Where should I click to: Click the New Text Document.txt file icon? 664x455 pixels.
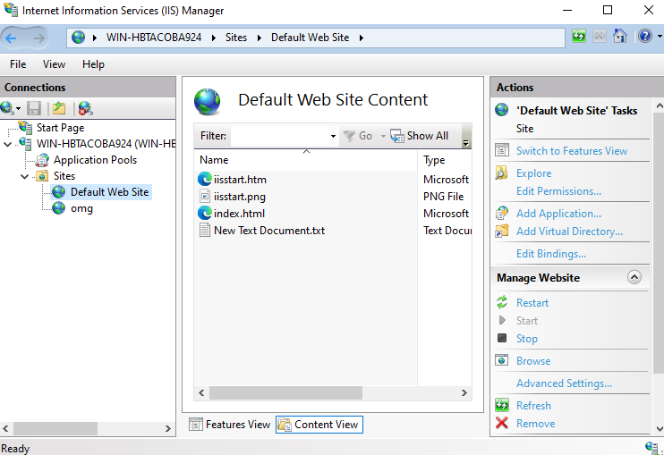pyautogui.click(x=205, y=230)
